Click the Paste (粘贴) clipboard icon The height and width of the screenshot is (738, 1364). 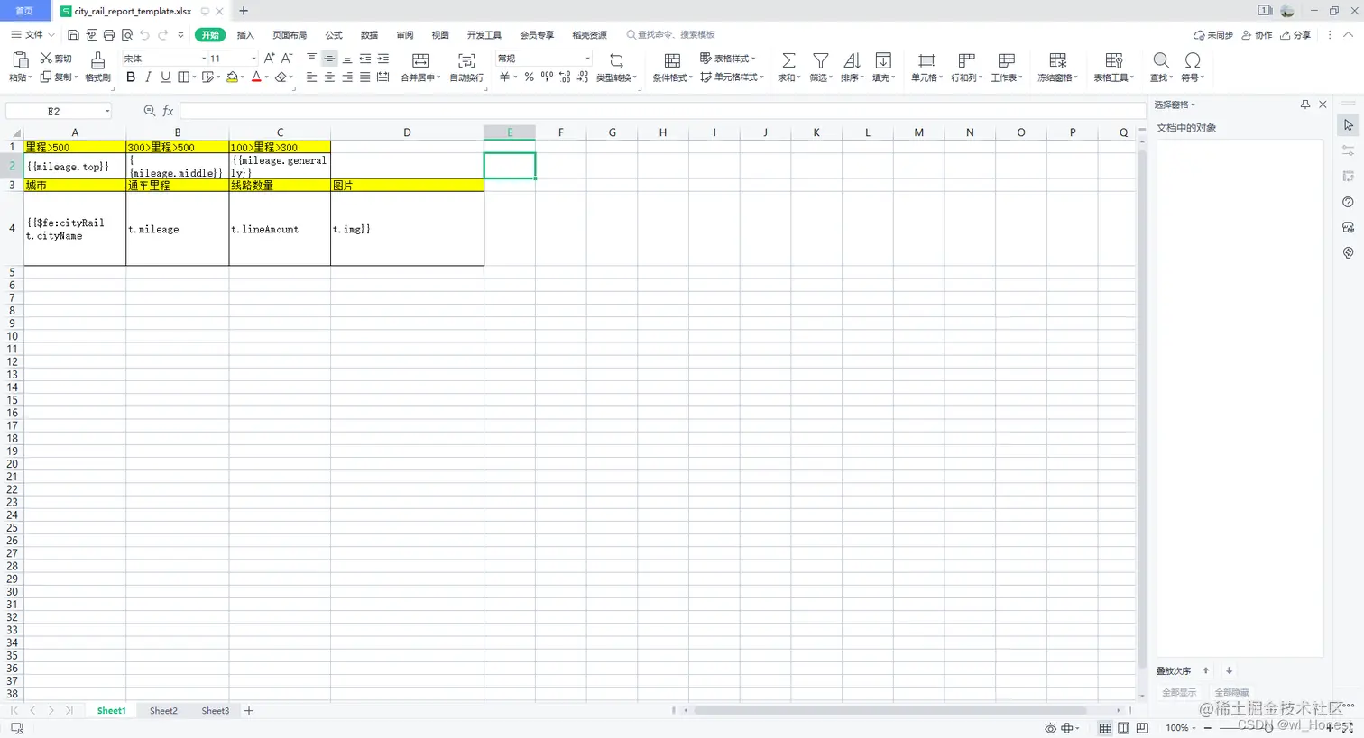click(x=20, y=60)
